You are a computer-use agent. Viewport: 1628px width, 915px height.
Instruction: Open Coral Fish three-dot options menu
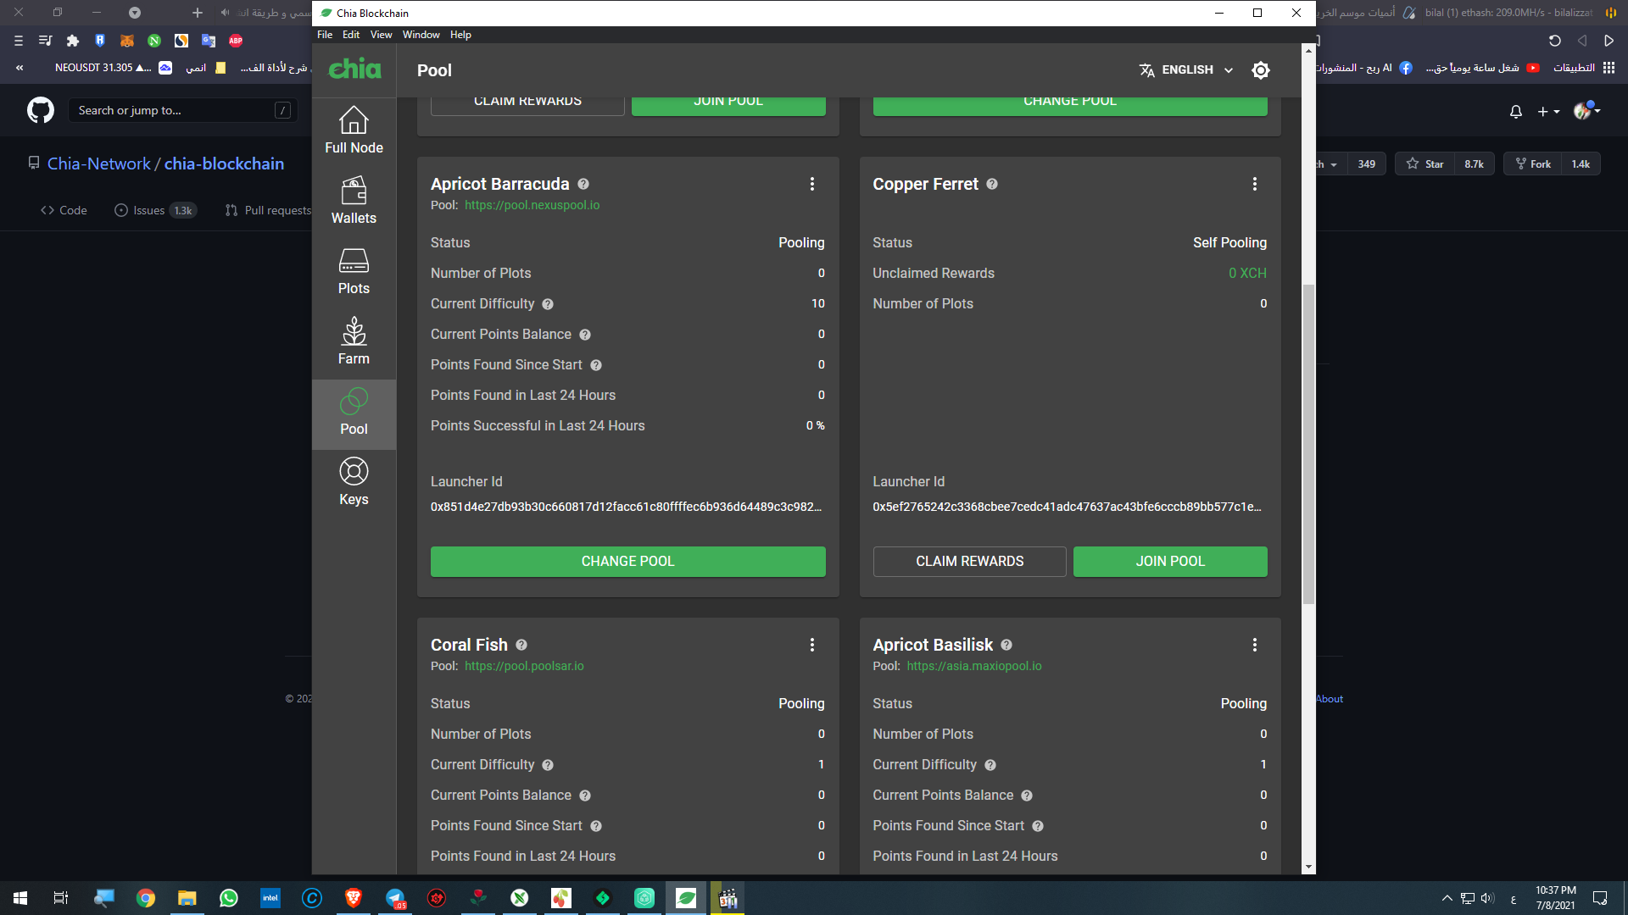tap(812, 645)
